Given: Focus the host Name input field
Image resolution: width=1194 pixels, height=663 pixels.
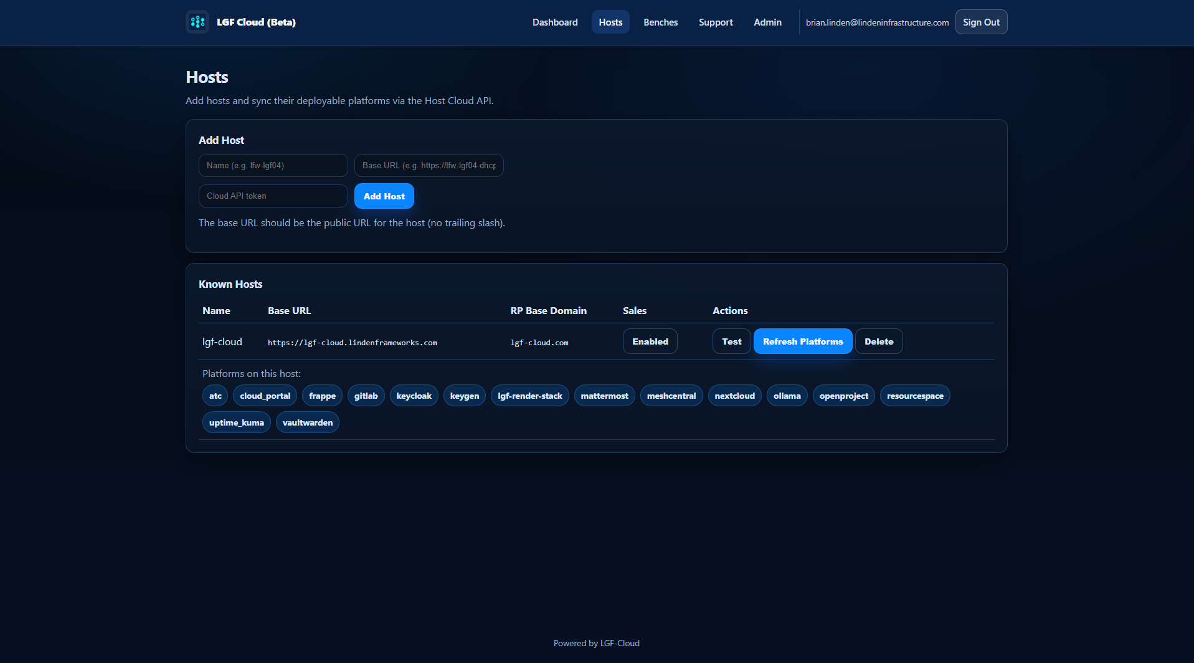Looking at the screenshot, I should pos(273,165).
